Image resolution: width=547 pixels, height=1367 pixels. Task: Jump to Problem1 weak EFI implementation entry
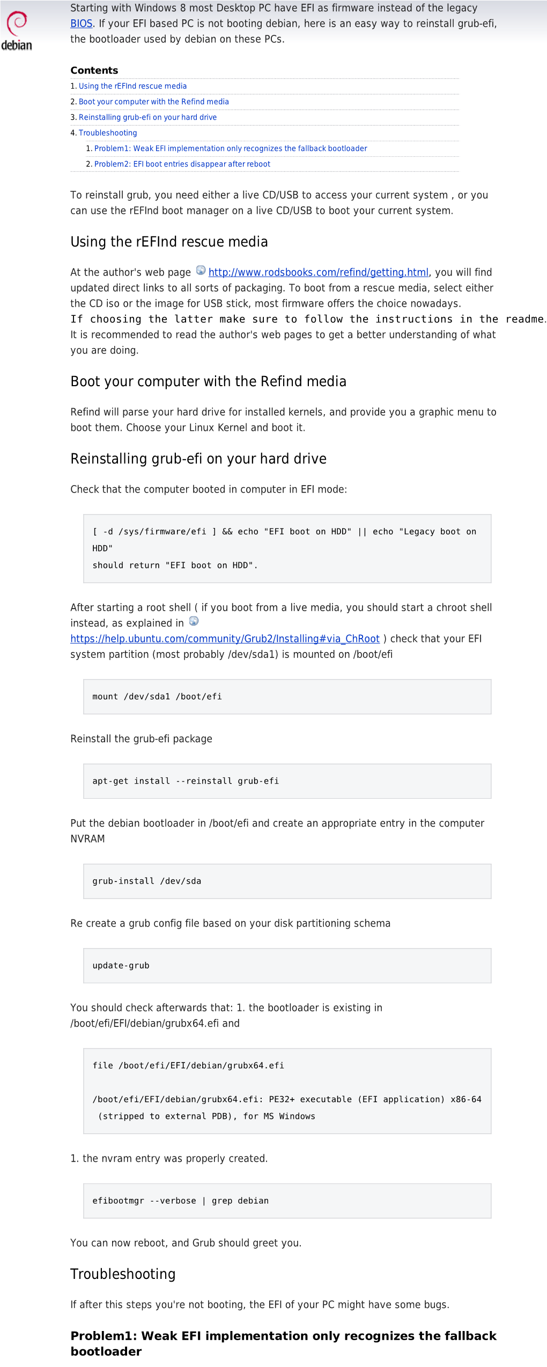[x=231, y=148]
